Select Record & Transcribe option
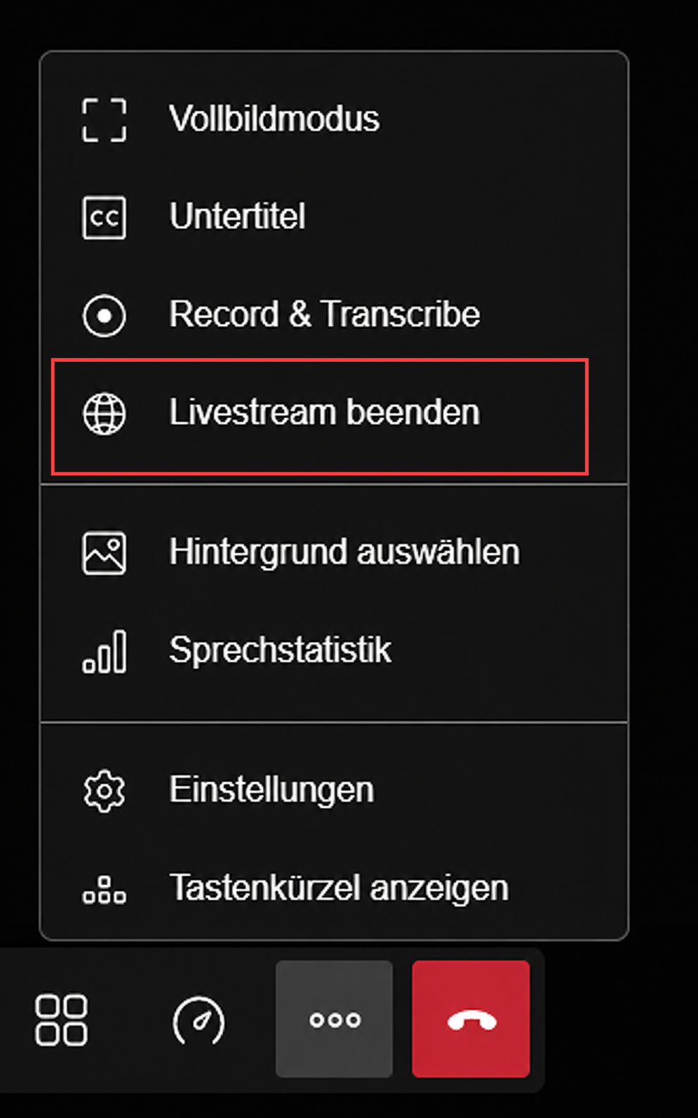 [334, 315]
